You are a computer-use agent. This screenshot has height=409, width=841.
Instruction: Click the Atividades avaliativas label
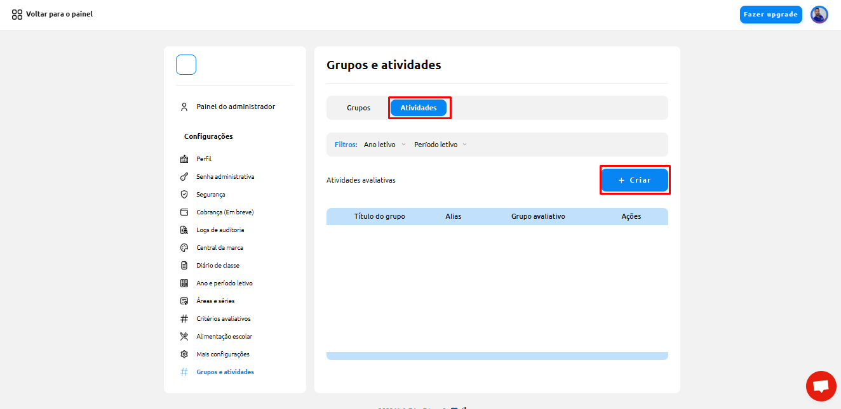(x=361, y=180)
